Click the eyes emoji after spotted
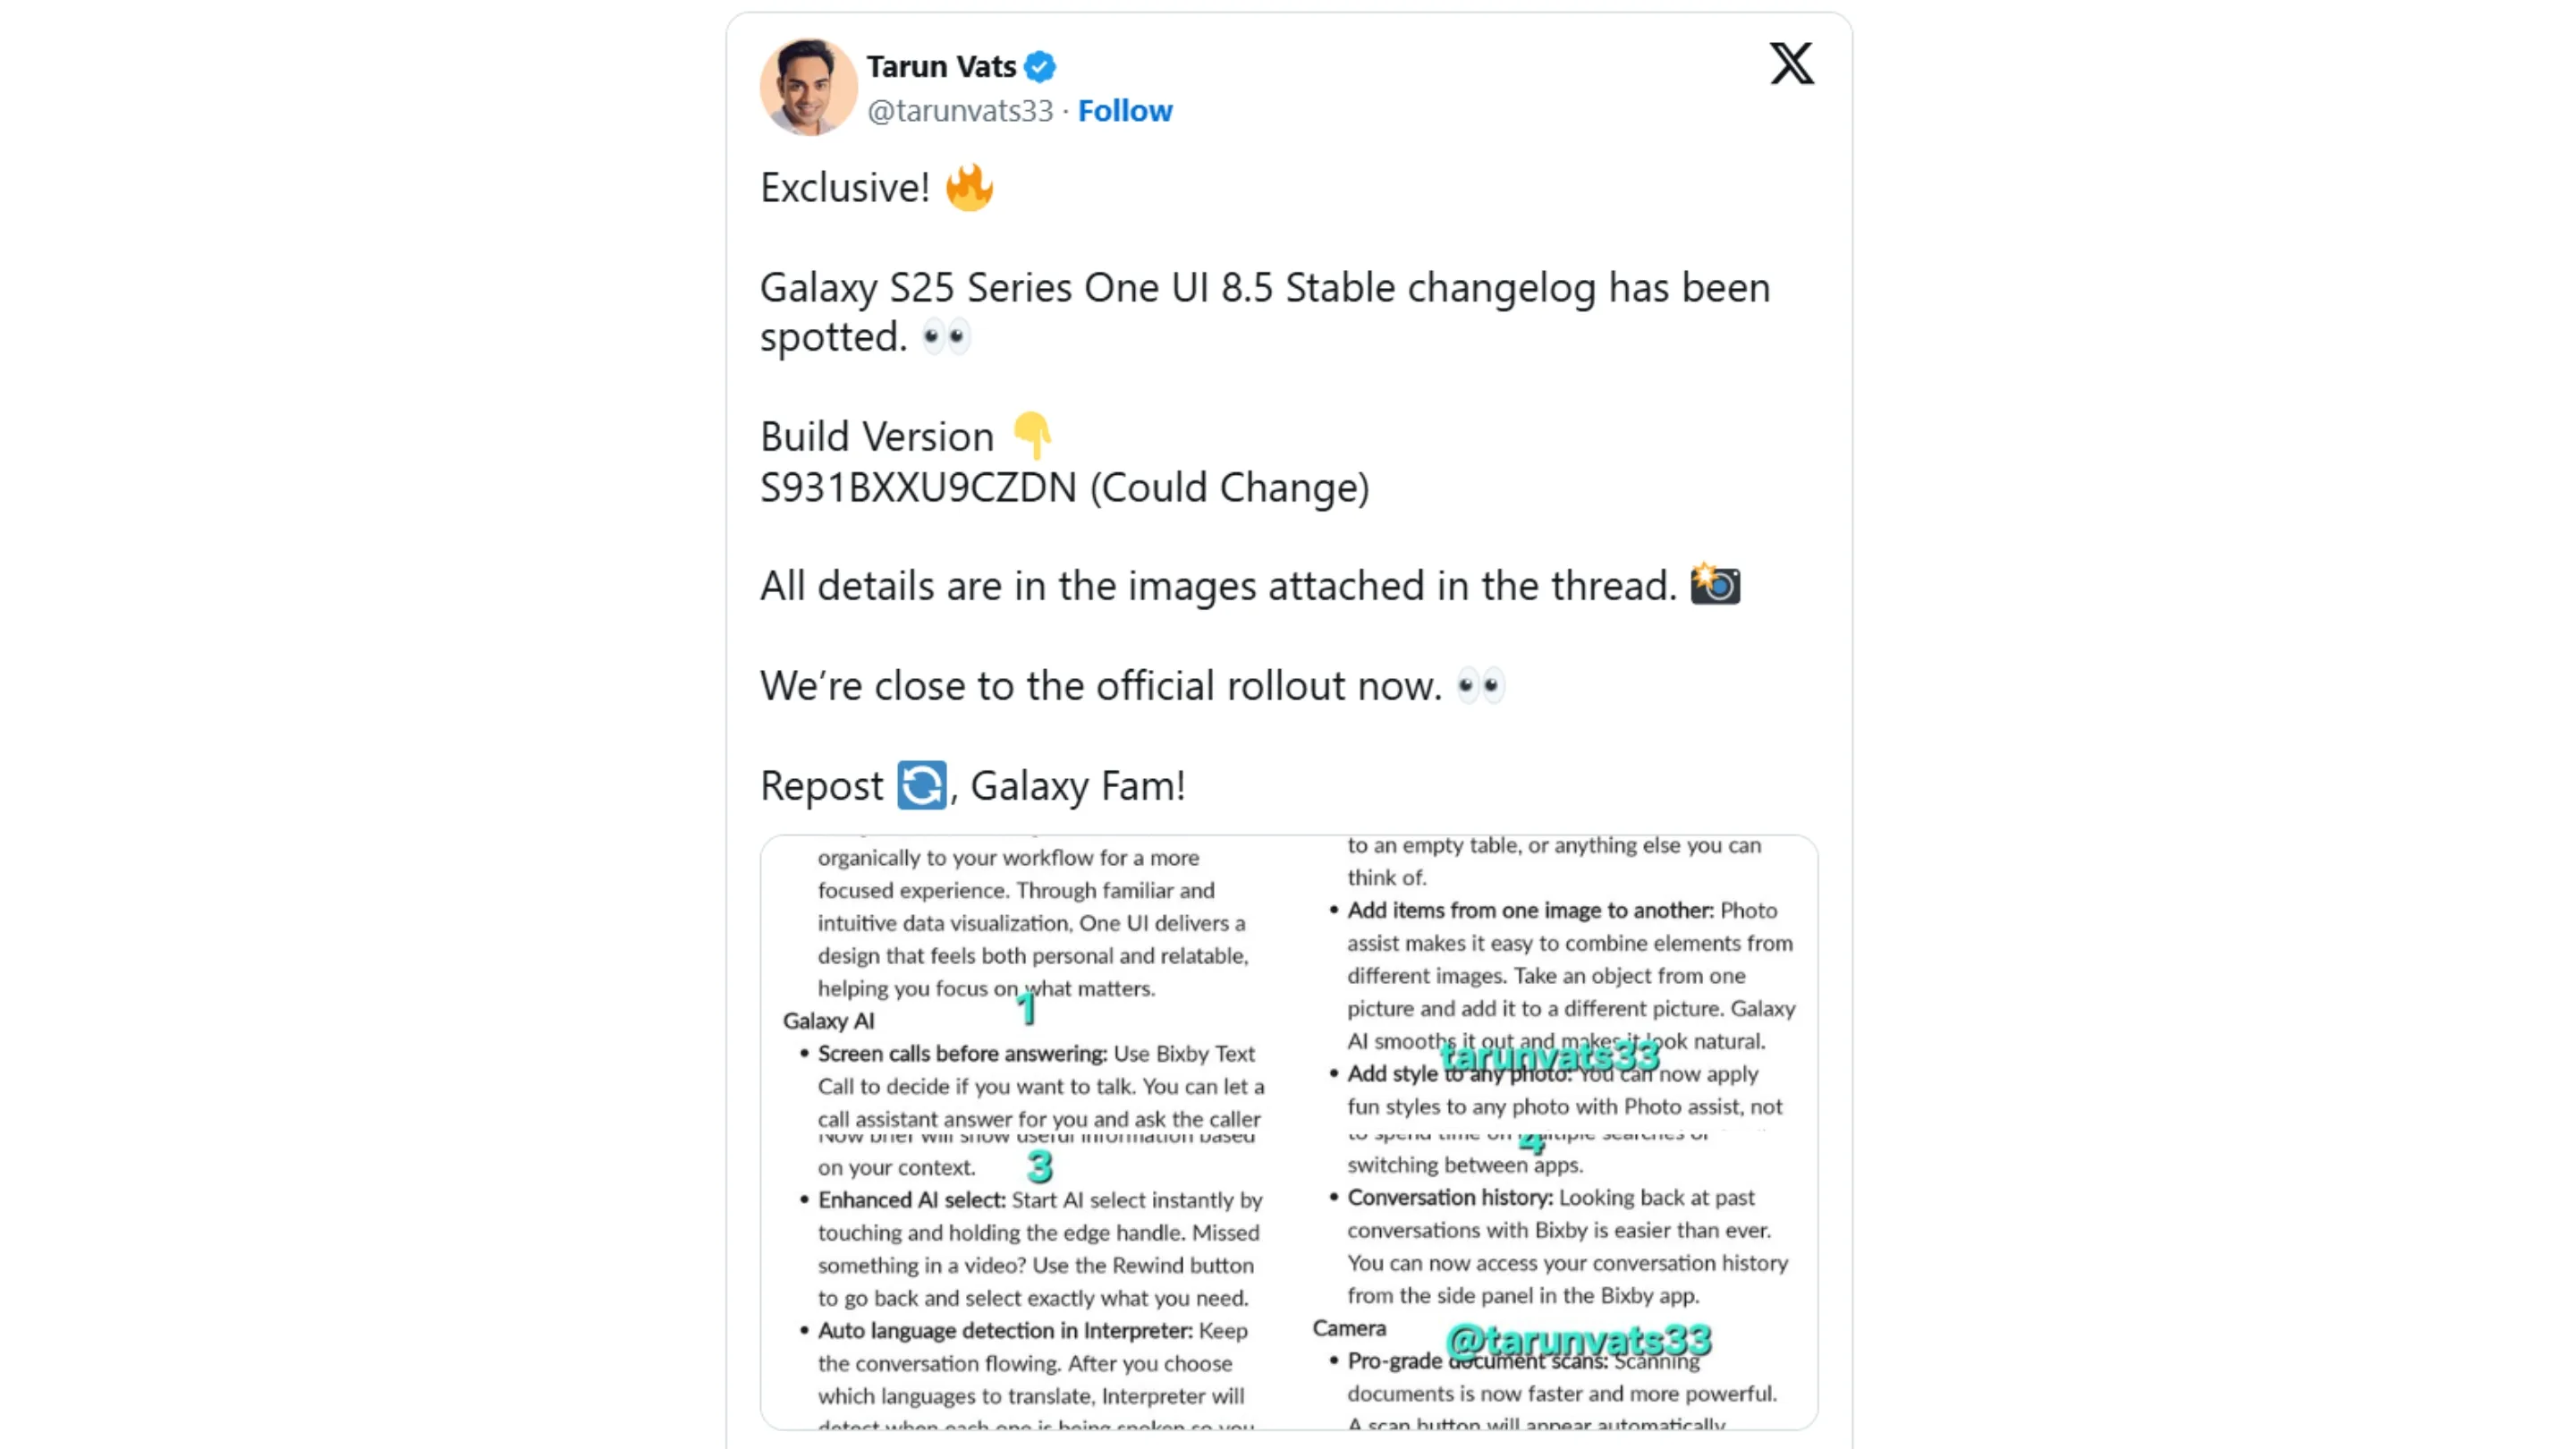The image size is (2576, 1449). [946, 337]
